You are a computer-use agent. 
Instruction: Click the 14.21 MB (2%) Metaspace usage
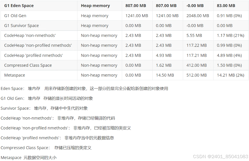[x=231, y=75]
